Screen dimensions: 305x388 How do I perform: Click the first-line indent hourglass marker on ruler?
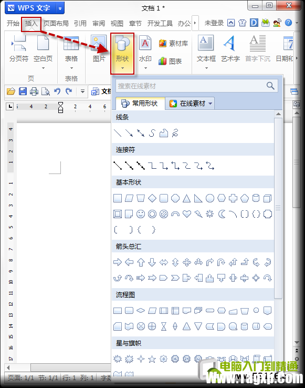60,107
